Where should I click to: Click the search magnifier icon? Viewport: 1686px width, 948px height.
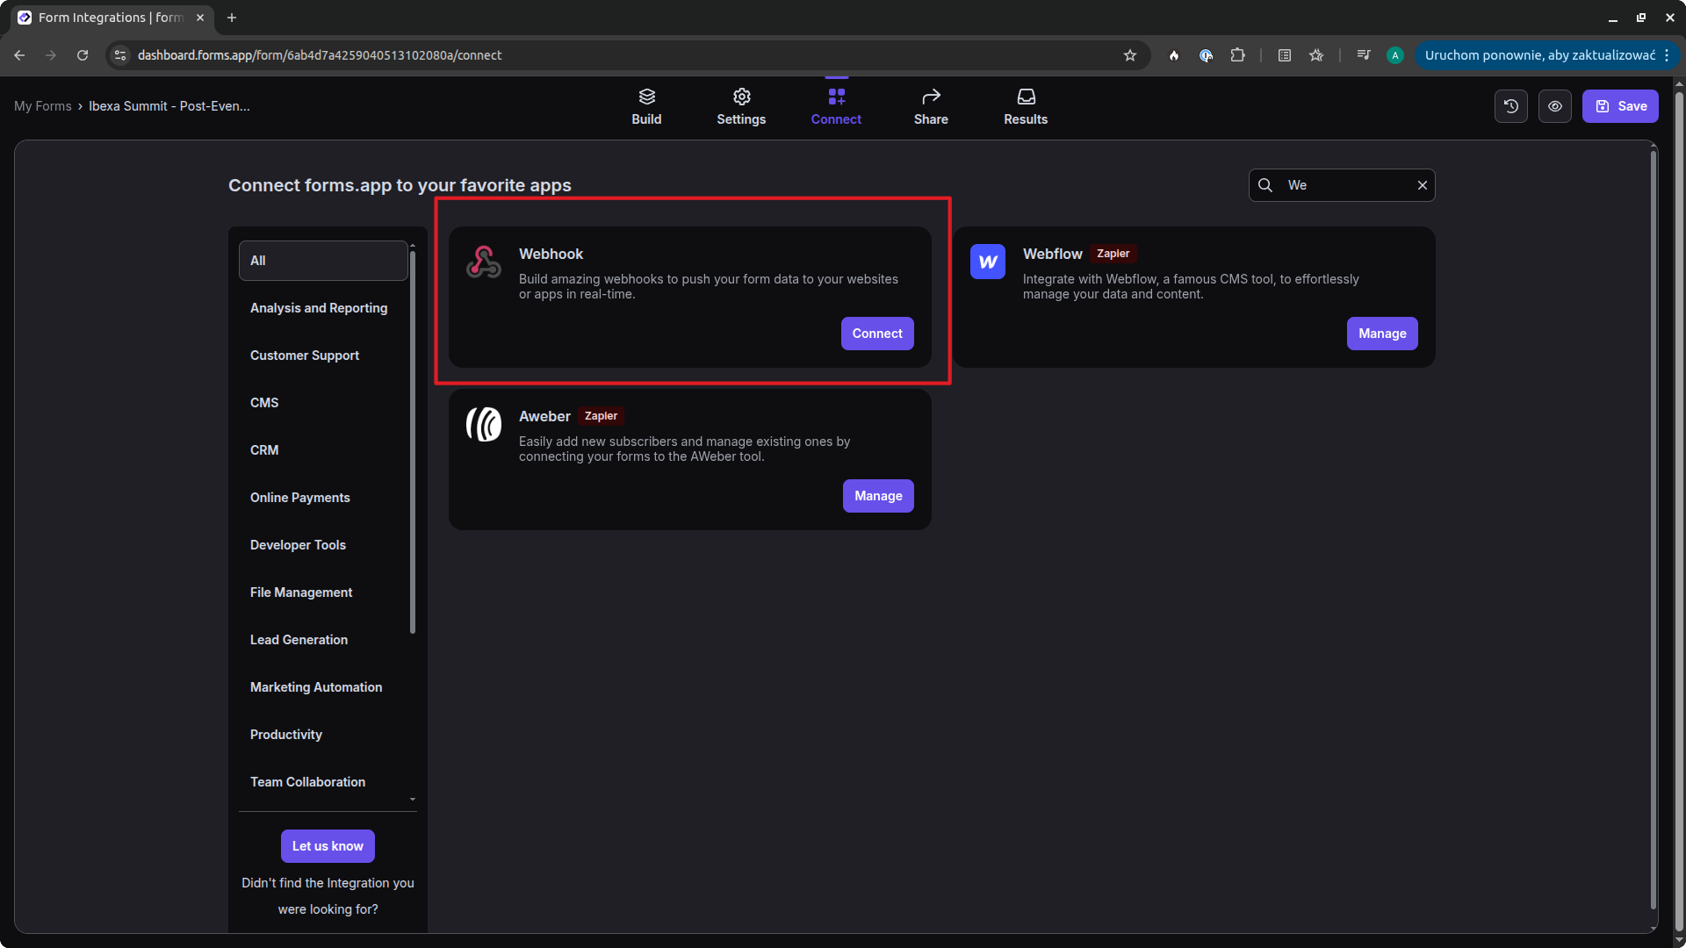point(1265,185)
